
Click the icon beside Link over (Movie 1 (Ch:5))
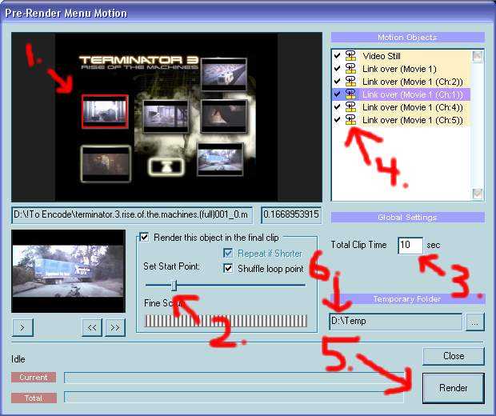click(350, 119)
